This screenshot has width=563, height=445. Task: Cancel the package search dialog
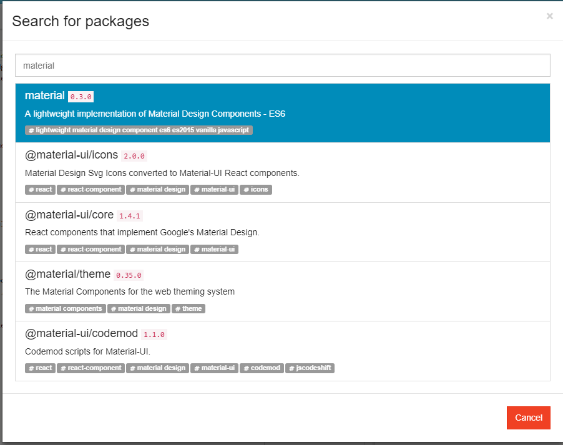point(528,418)
